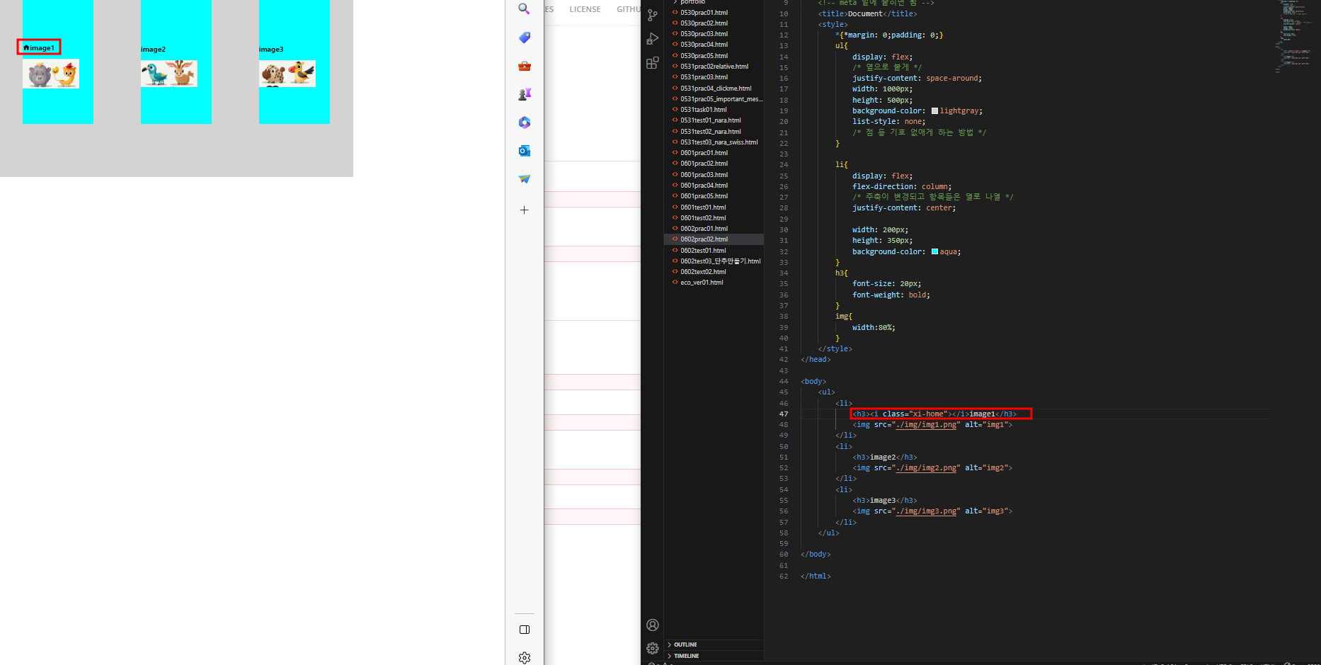Open the Outlook sidebar icon

[524, 151]
